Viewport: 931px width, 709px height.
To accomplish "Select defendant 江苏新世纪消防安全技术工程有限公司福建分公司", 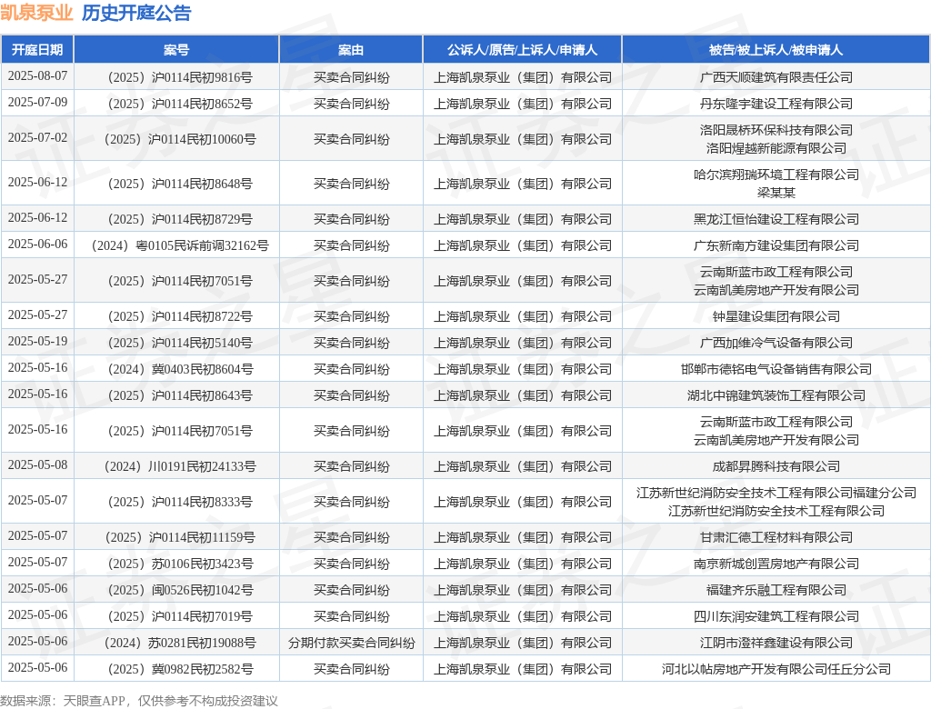I will pos(776,493).
